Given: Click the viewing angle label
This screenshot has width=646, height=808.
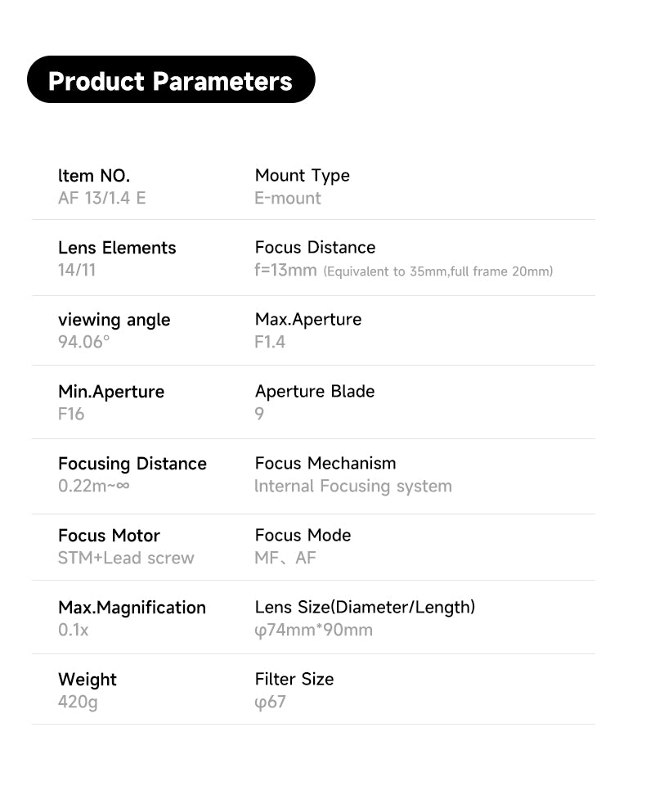Looking at the screenshot, I should [x=114, y=320].
